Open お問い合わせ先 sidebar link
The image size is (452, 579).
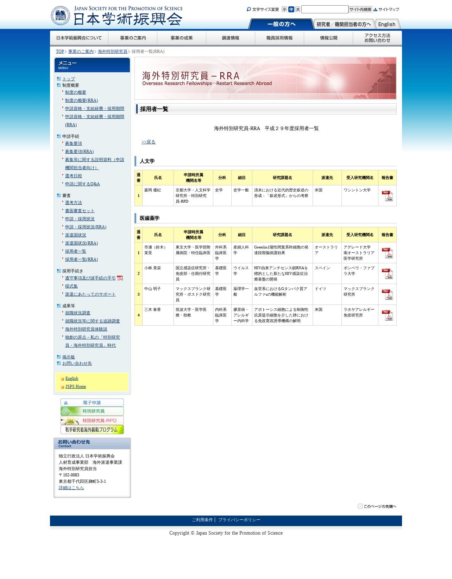(x=77, y=363)
